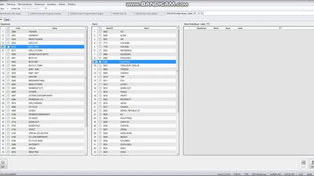Open the Admin menu
This screenshot has height=176, width=314.
point(62,4)
